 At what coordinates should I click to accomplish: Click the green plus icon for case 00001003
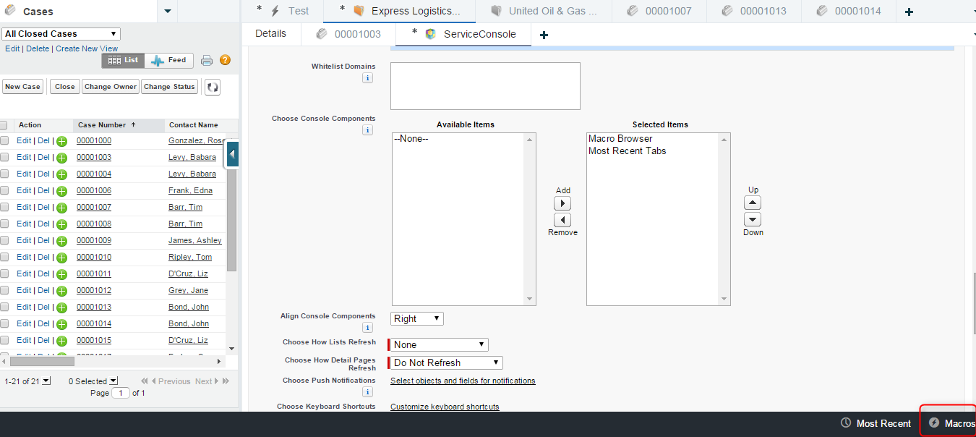click(61, 157)
